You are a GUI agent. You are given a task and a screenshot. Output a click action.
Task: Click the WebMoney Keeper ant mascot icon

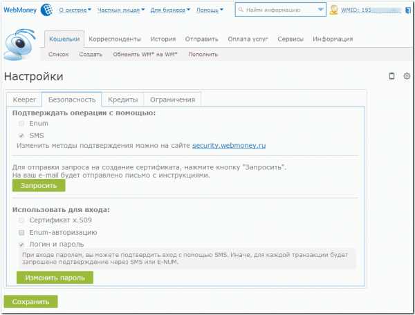click(19, 45)
